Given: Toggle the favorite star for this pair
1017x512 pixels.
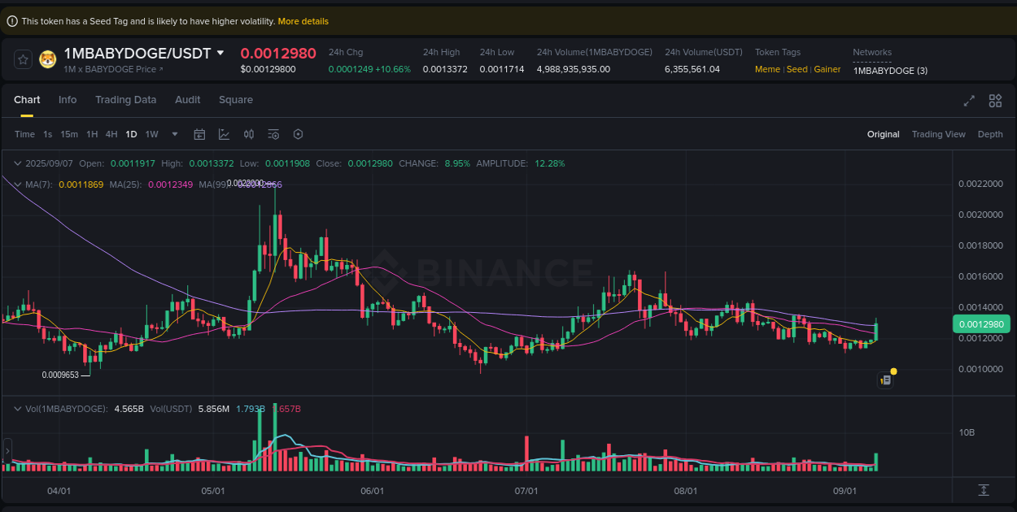Looking at the screenshot, I should [22, 59].
